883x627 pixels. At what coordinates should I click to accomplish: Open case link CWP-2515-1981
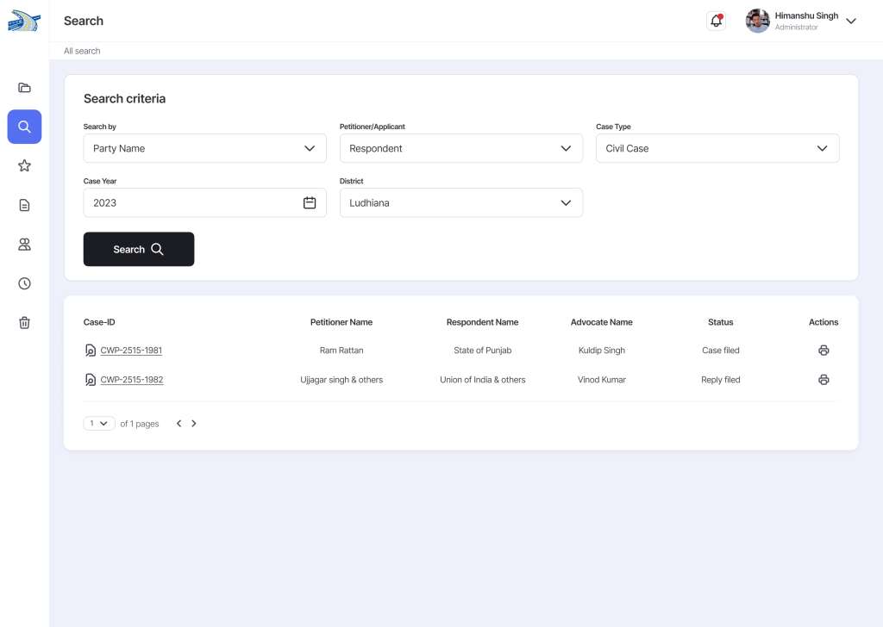point(131,351)
